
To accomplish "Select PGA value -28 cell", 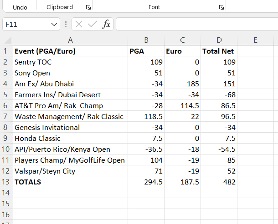I will click(146, 105).
